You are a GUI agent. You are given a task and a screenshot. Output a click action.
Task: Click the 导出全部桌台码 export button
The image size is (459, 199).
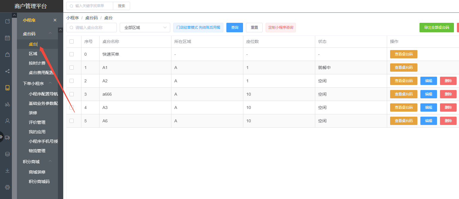(436, 27)
